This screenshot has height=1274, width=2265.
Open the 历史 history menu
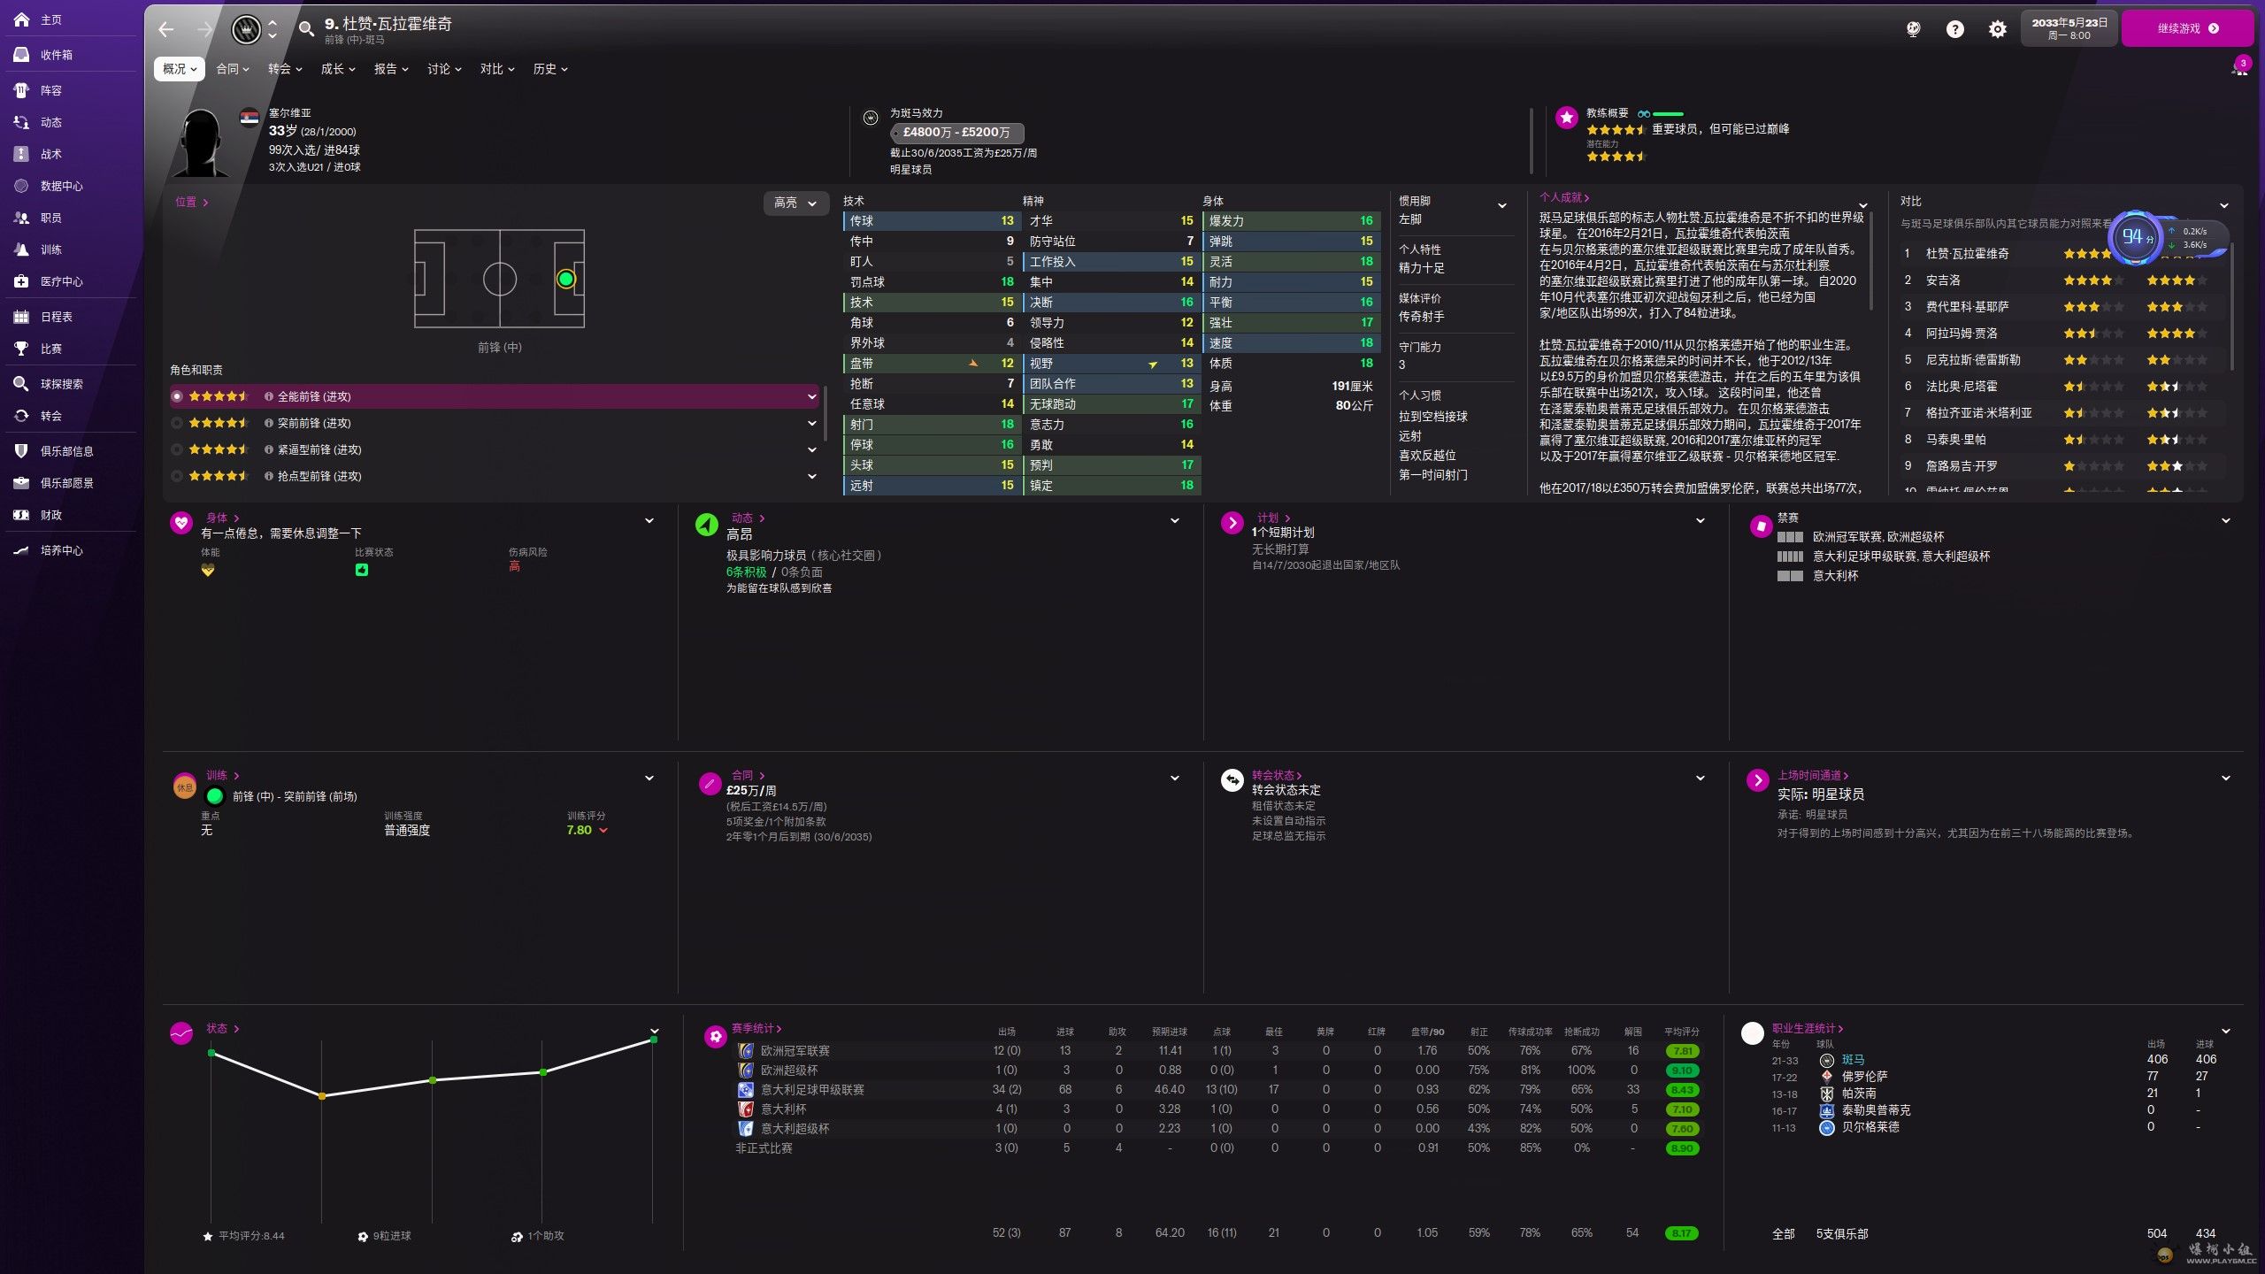[550, 69]
